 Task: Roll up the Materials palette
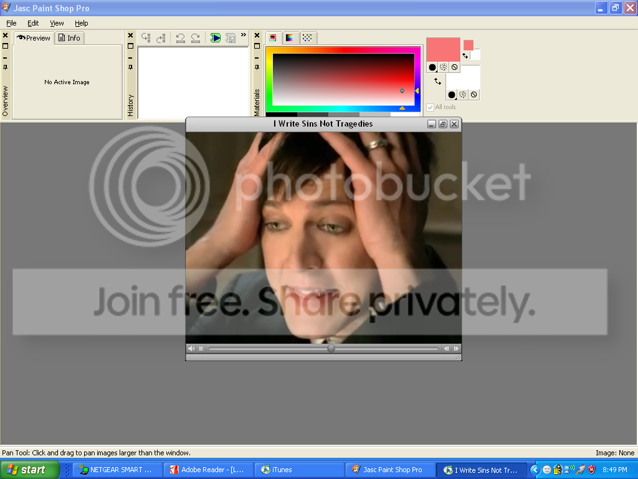(257, 57)
